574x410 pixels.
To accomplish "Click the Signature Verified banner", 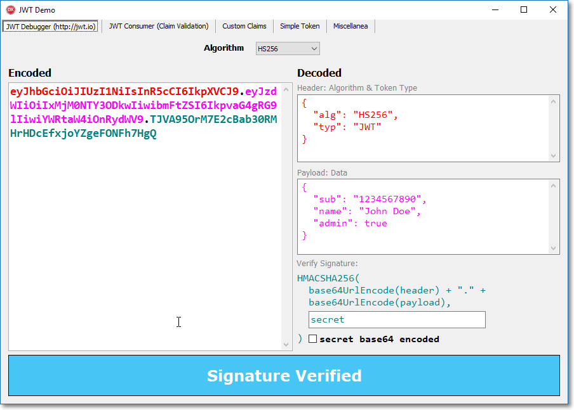I will pos(284,375).
